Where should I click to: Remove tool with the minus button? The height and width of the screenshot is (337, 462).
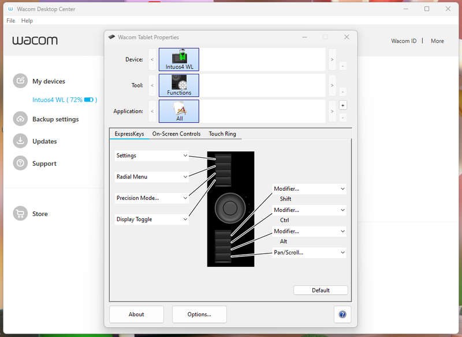(x=342, y=92)
